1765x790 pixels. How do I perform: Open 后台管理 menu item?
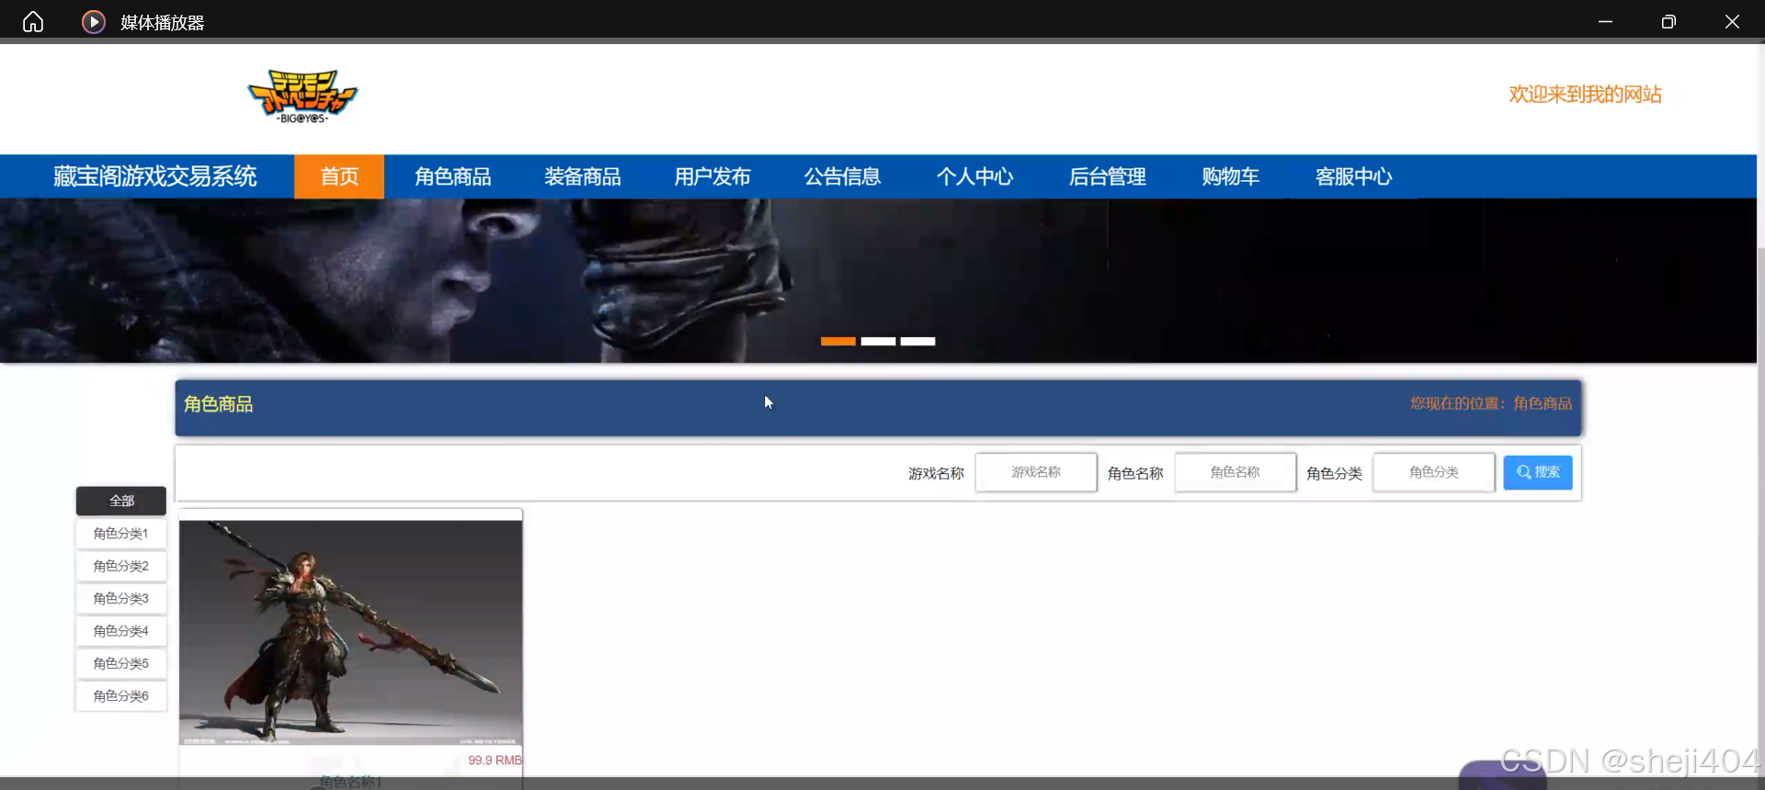(1107, 176)
